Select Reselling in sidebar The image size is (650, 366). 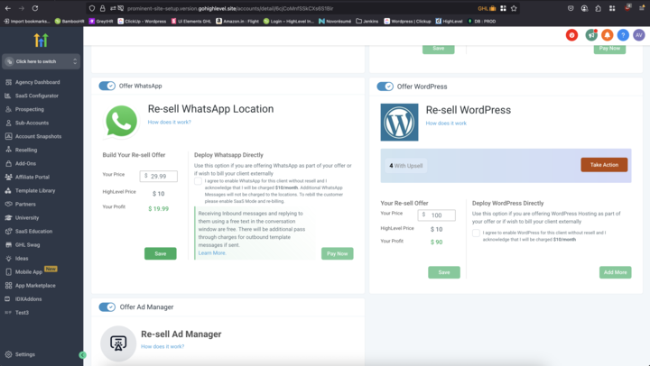25,150
